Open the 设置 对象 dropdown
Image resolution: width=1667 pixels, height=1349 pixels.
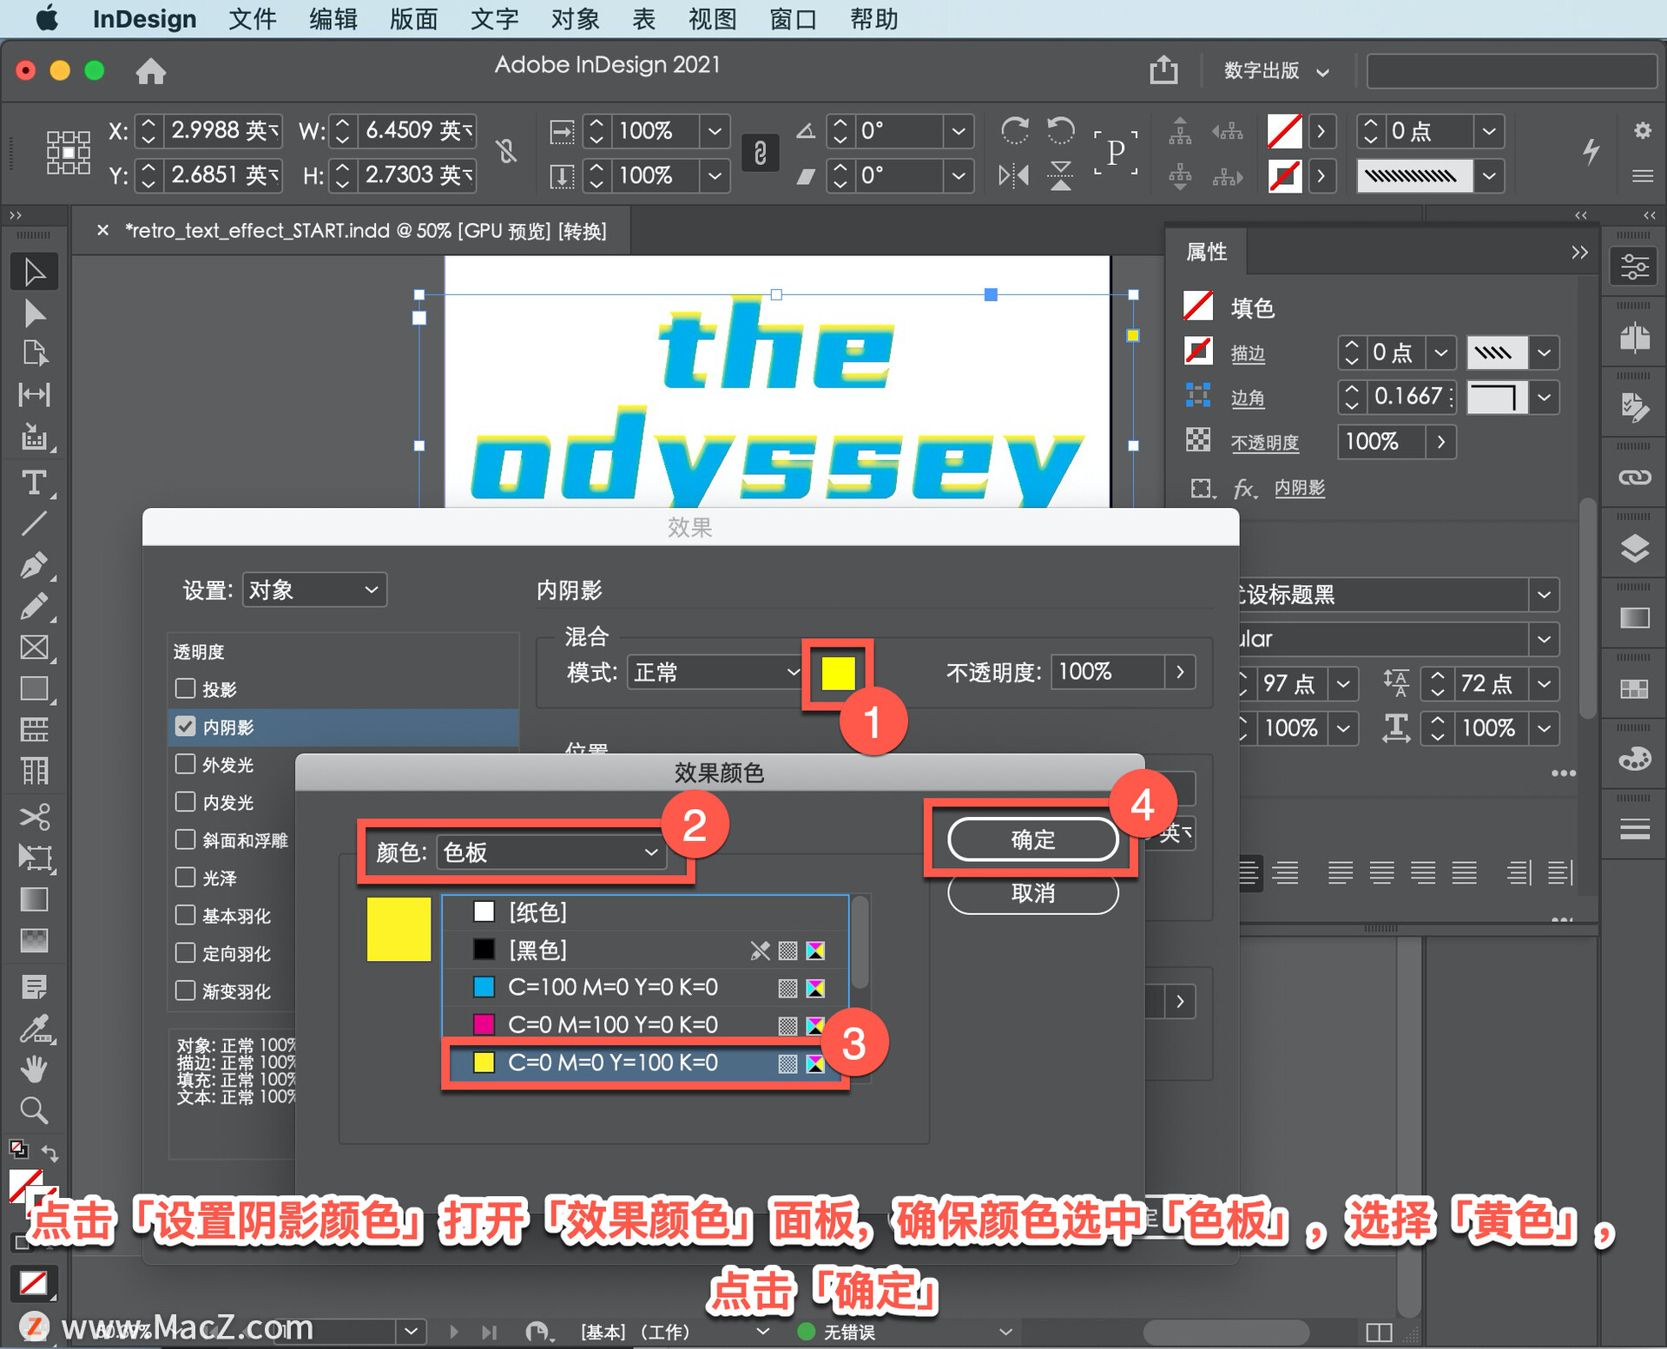(314, 590)
